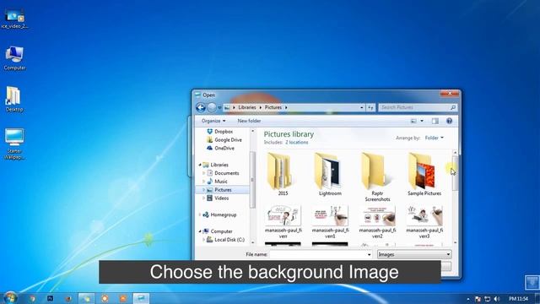Collapse the Computer tree node
The width and height of the screenshot is (540, 304).
coord(200,231)
